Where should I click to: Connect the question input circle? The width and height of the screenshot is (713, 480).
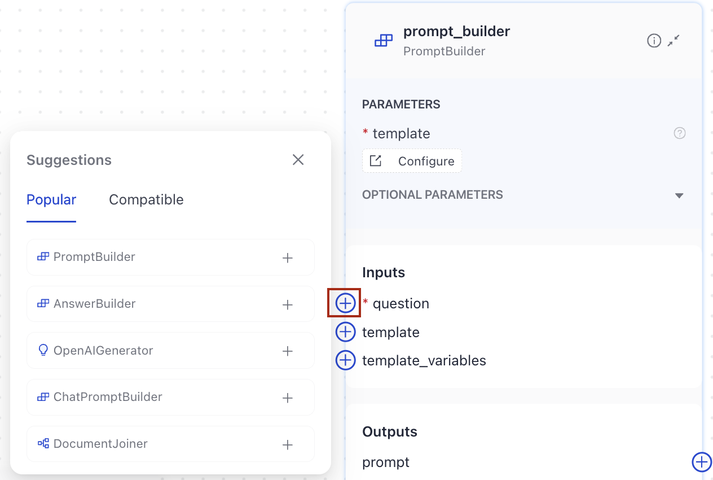[345, 303]
